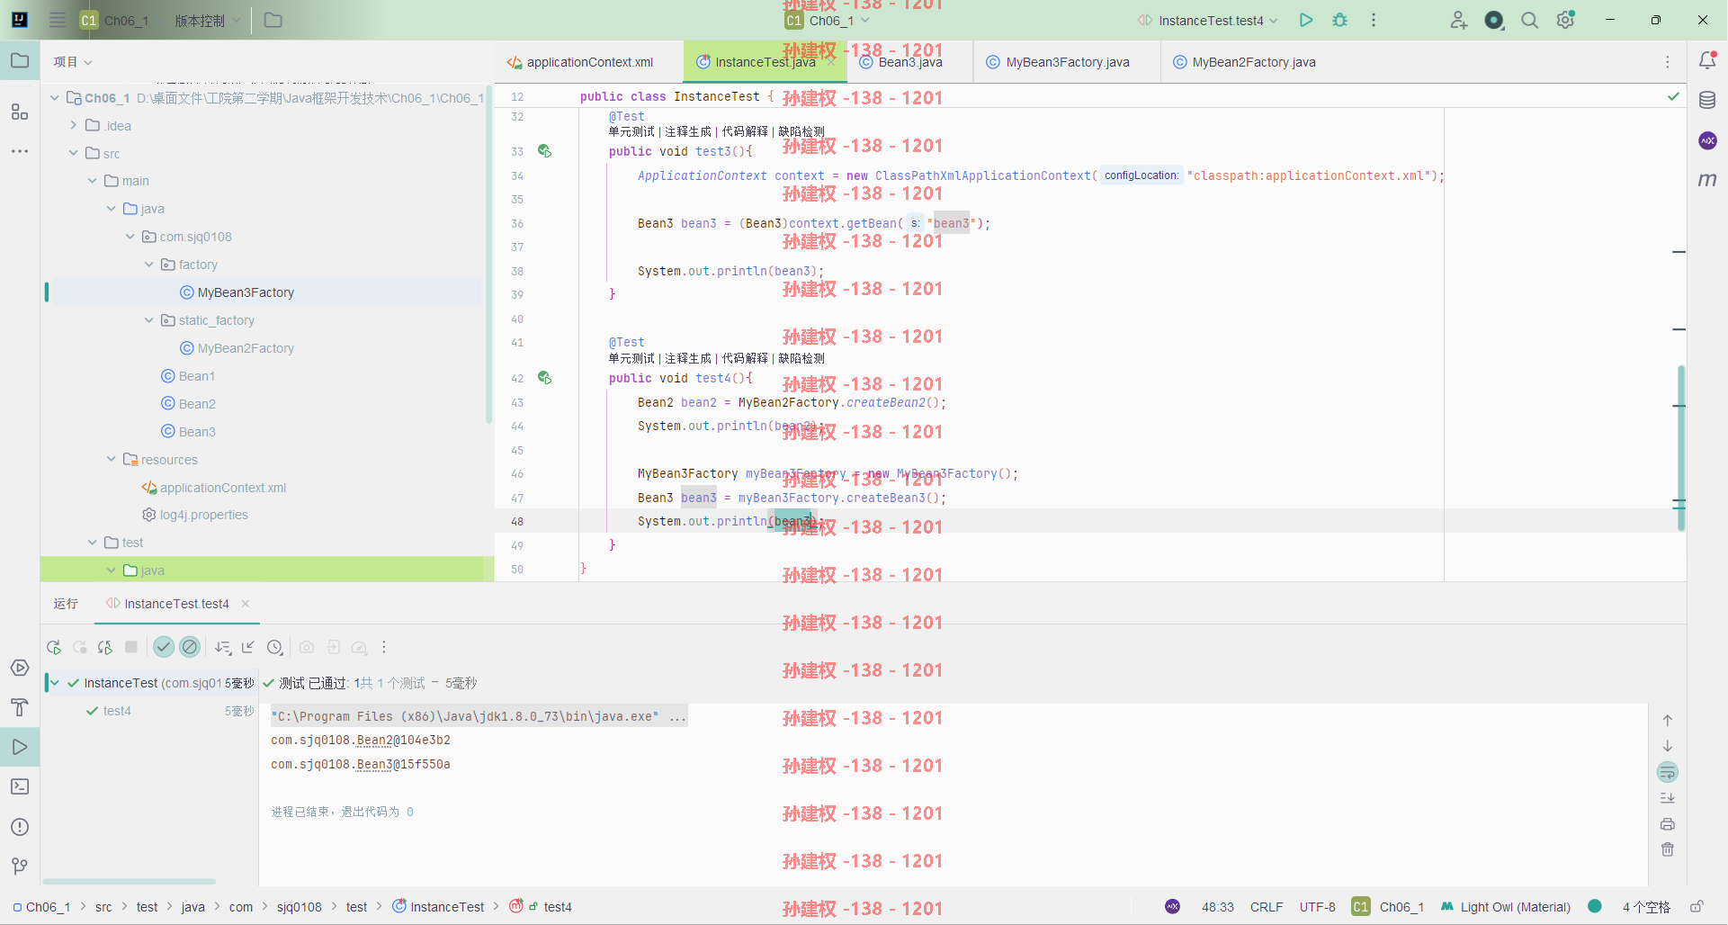Select MyBean3Factory in project tree

click(x=246, y=292)
